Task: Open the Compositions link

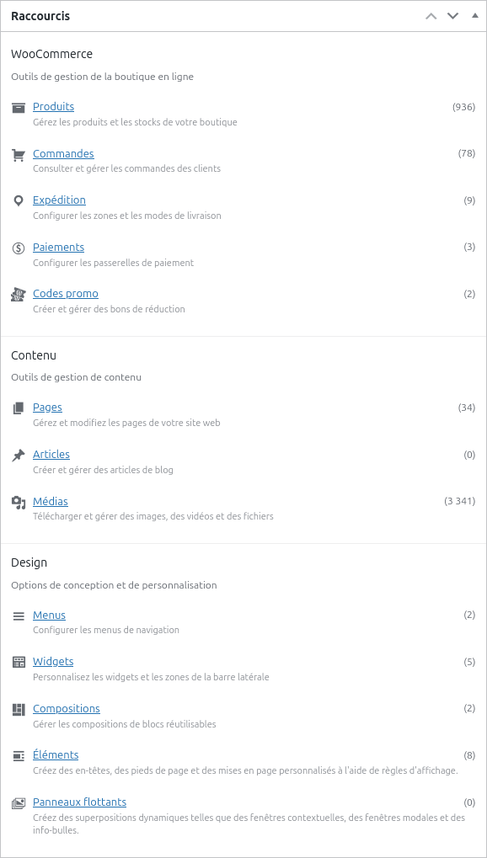Action: point(67,708)
